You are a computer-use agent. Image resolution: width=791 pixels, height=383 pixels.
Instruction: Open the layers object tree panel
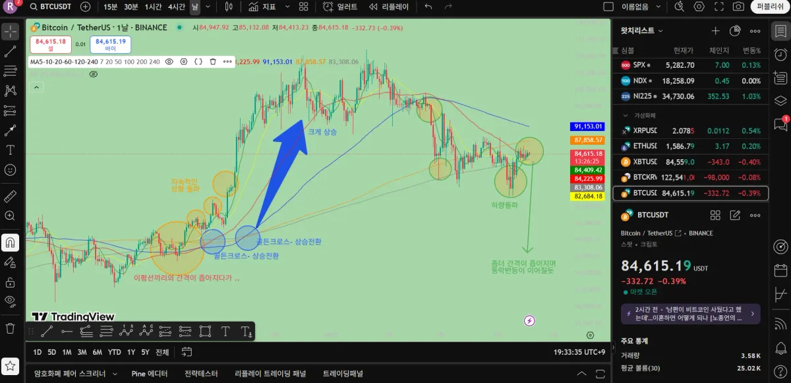[780, 101]
